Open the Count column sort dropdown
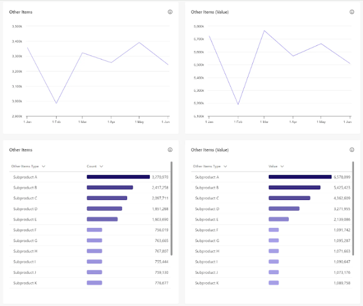Image resolution: width=363 pixels, height=306 pixels. (101, 166)
